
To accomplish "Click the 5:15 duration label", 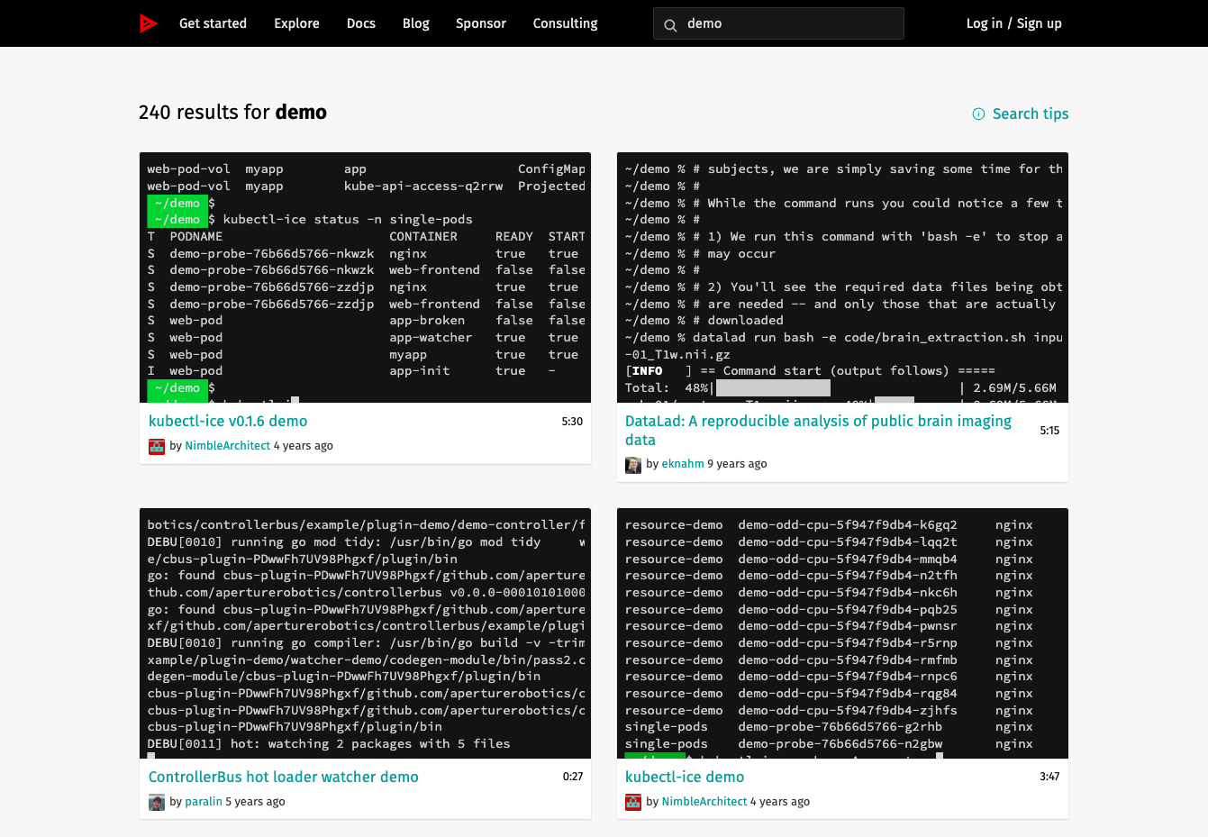I will [1049, 431].
